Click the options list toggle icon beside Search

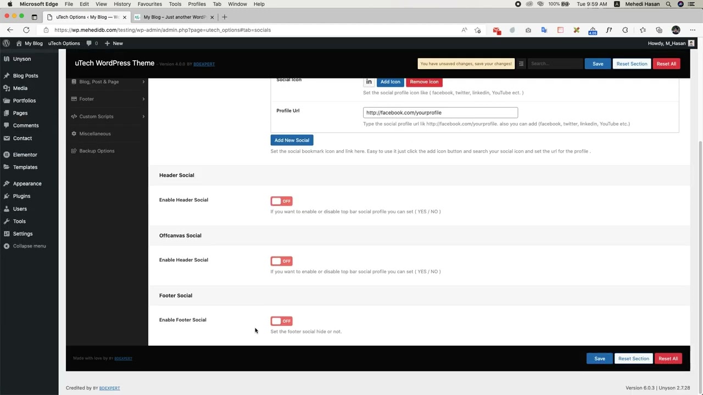[x=521, y=64]
